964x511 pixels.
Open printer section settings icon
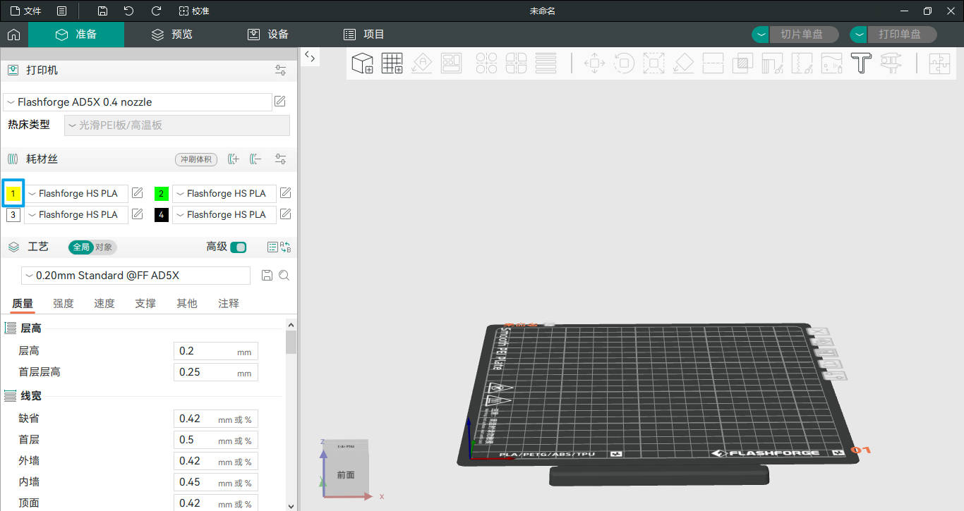281,70
